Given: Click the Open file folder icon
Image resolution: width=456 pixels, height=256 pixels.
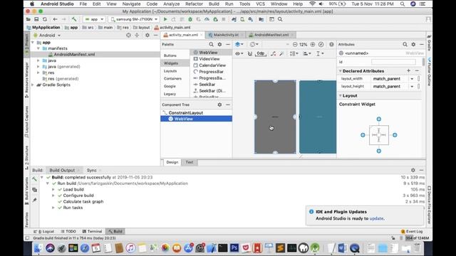Looking at the screenshot, I should [x=28, y=19].
